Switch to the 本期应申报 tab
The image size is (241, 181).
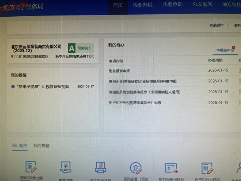pos(225,50)
